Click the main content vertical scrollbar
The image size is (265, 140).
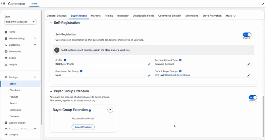pos(263,117)
